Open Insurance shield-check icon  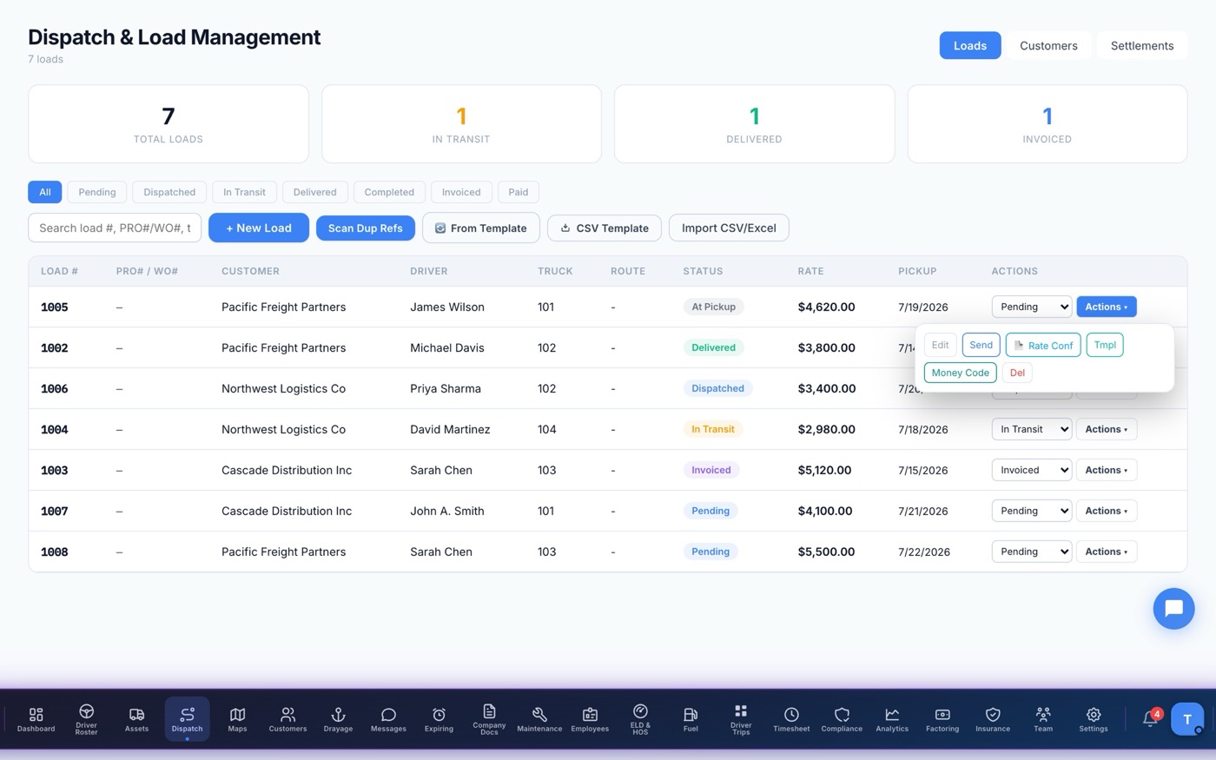[993, 719]
